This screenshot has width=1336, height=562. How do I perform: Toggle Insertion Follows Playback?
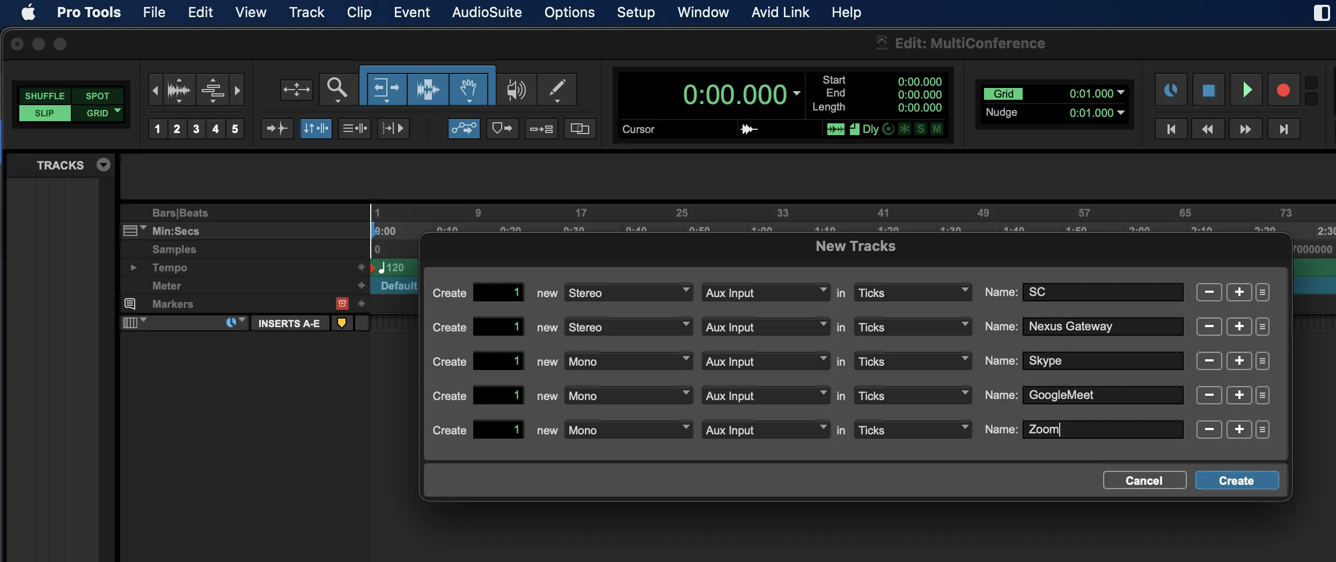point(393,129)
